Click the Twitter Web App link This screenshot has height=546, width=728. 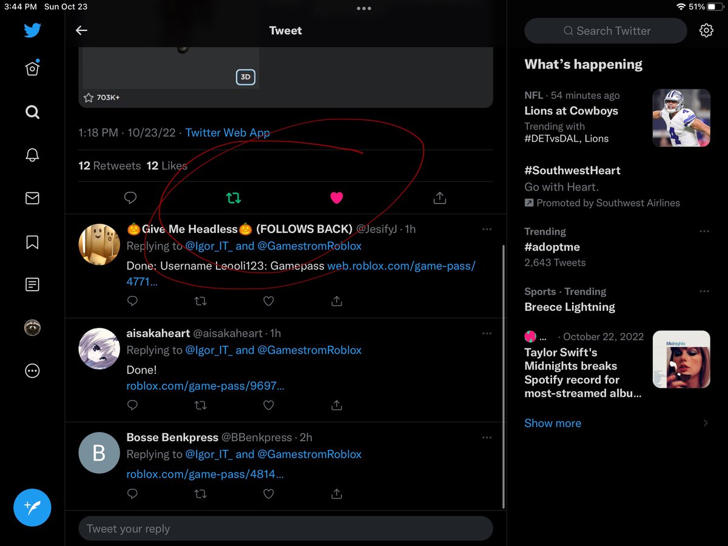[x=227, y=132]
